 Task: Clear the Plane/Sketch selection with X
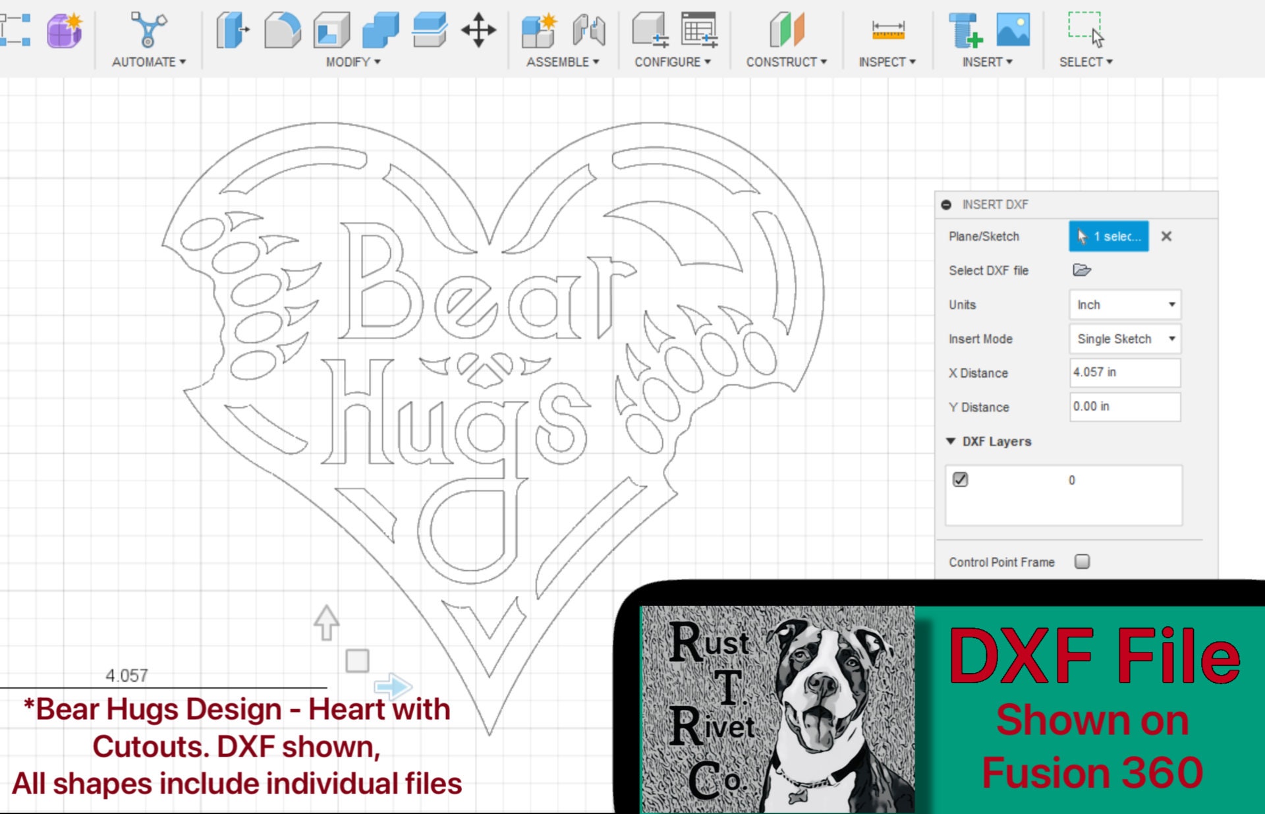pos(1166,237)
